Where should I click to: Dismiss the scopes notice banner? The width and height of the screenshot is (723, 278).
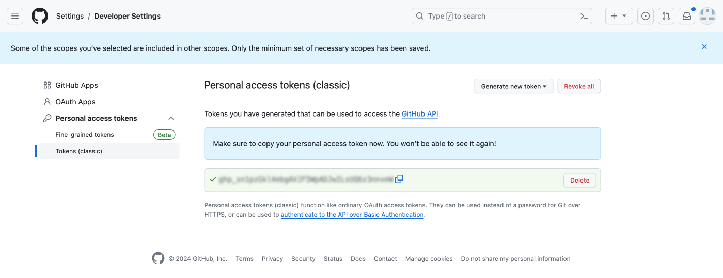[704, 47]
